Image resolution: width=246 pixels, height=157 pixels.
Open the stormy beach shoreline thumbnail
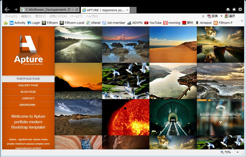tap(78, 45)
